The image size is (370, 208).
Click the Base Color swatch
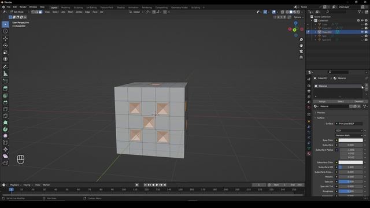(x=350, y=140)
